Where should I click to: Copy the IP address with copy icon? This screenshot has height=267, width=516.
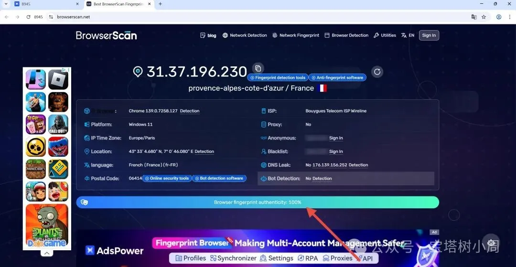(258, 68)
